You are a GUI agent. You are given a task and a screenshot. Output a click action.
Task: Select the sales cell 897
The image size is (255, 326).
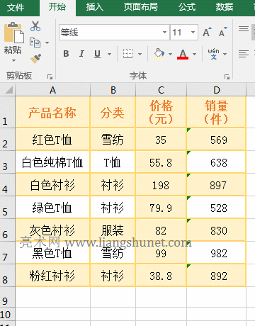(217, 185)
